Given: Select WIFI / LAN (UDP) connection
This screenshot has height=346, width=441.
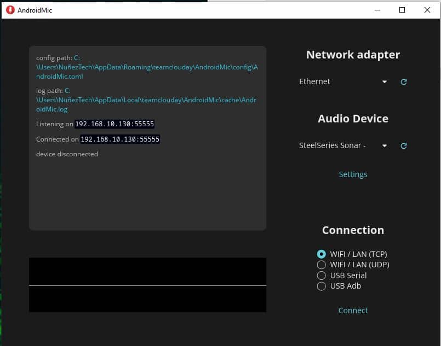Looking at the screenshot, I should click(322, 265).
